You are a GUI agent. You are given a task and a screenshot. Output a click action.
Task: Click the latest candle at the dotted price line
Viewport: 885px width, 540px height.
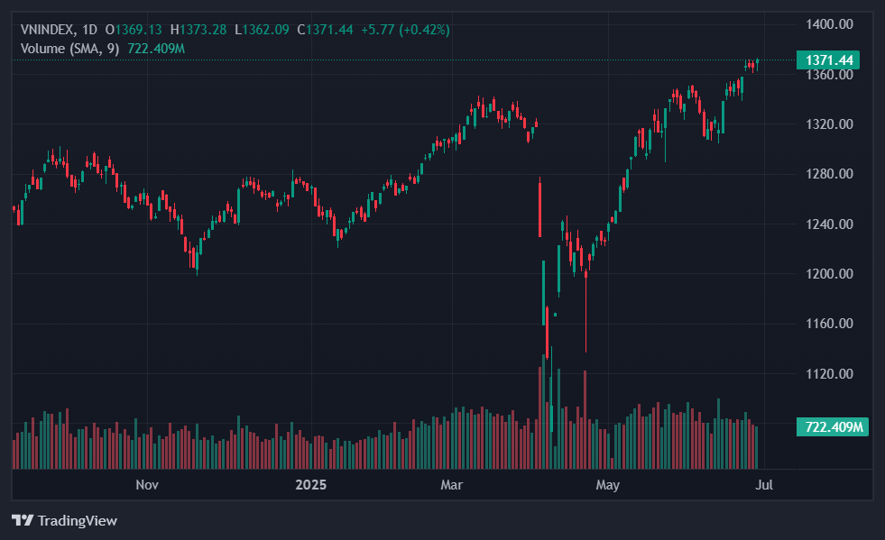[757, 64]
